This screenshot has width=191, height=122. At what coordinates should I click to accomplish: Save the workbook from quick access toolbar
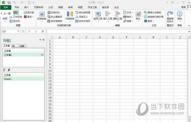pos(9,3)
